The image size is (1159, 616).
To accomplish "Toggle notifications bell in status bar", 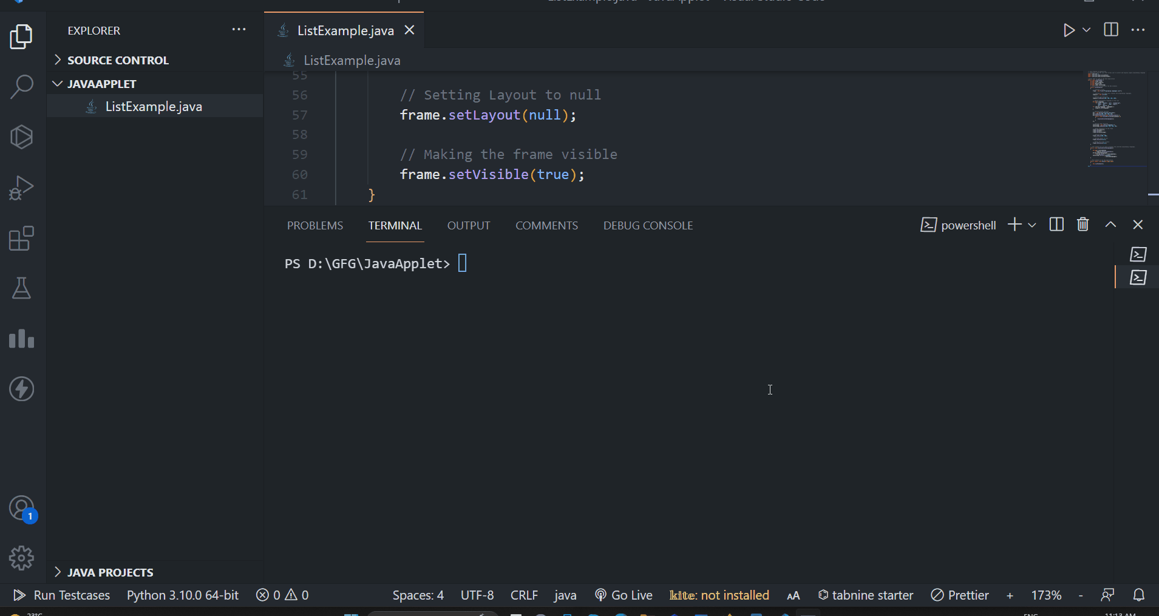I will [x=1139, y=595].
